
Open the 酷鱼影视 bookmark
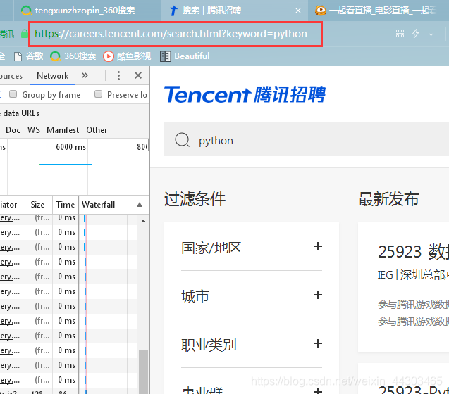pyautogui.click(x=127, y=56)
